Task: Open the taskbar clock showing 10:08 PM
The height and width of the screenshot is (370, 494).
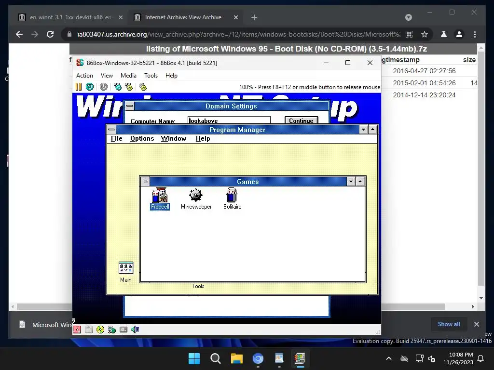Action: coord(458,358)
